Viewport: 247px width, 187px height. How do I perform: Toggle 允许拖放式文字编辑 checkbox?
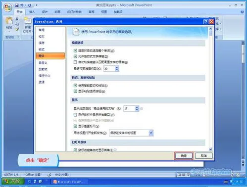pyautogui.click(x=75, y=56)
